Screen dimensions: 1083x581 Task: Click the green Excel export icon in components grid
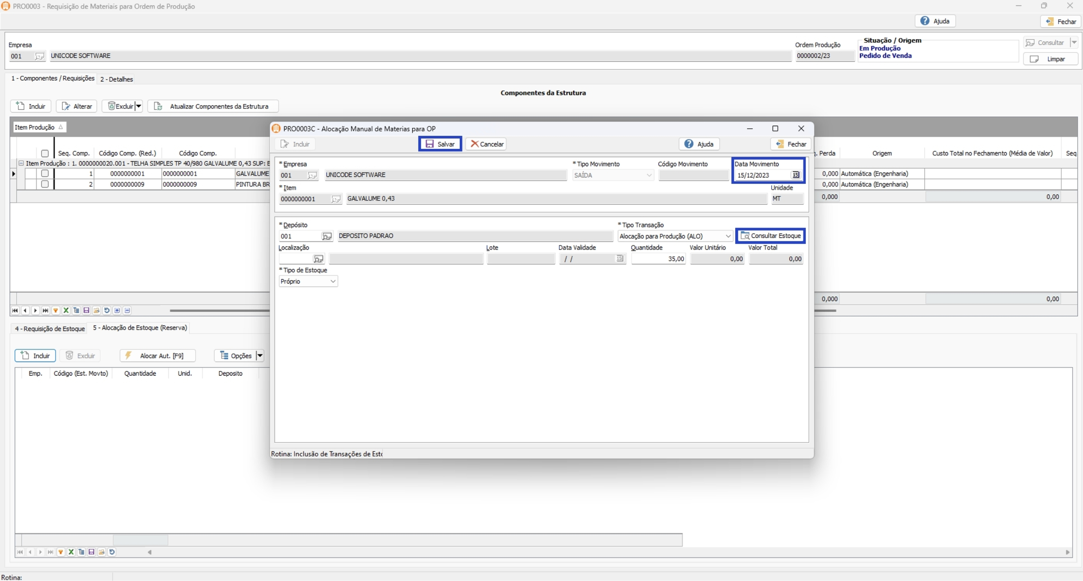click(66, 310)
